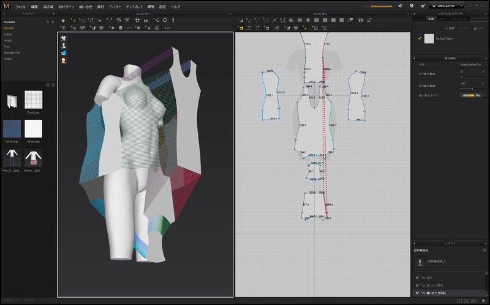Click the three vertical lines icon in 2D toolbar
The height and width of the screenshot is (305, 490).
point(361,20)
